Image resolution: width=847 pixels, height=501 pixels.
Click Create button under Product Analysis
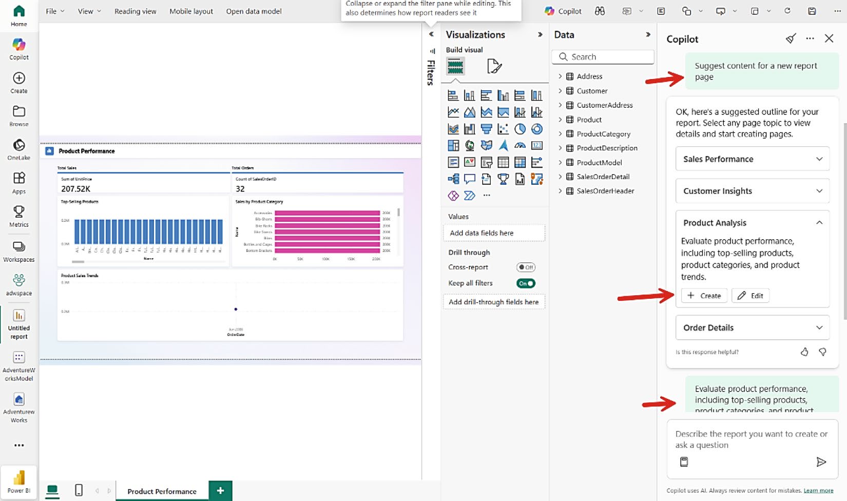[x=704, y=296]
